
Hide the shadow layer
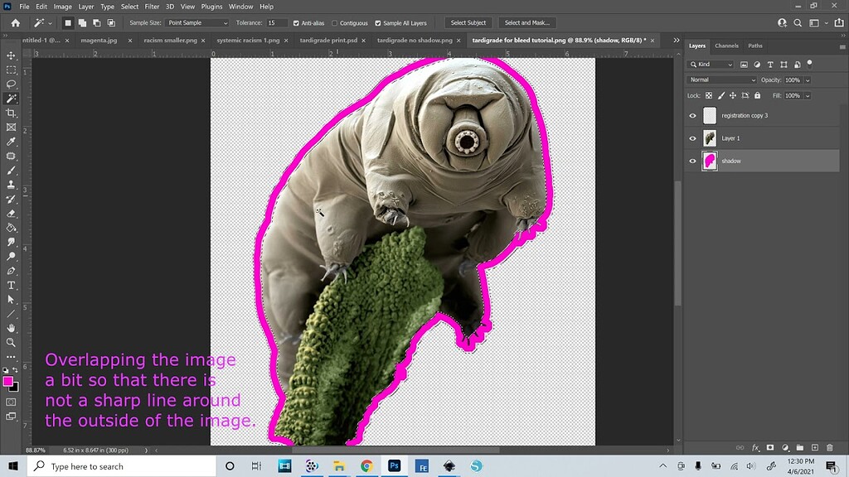tap(693, 161)
